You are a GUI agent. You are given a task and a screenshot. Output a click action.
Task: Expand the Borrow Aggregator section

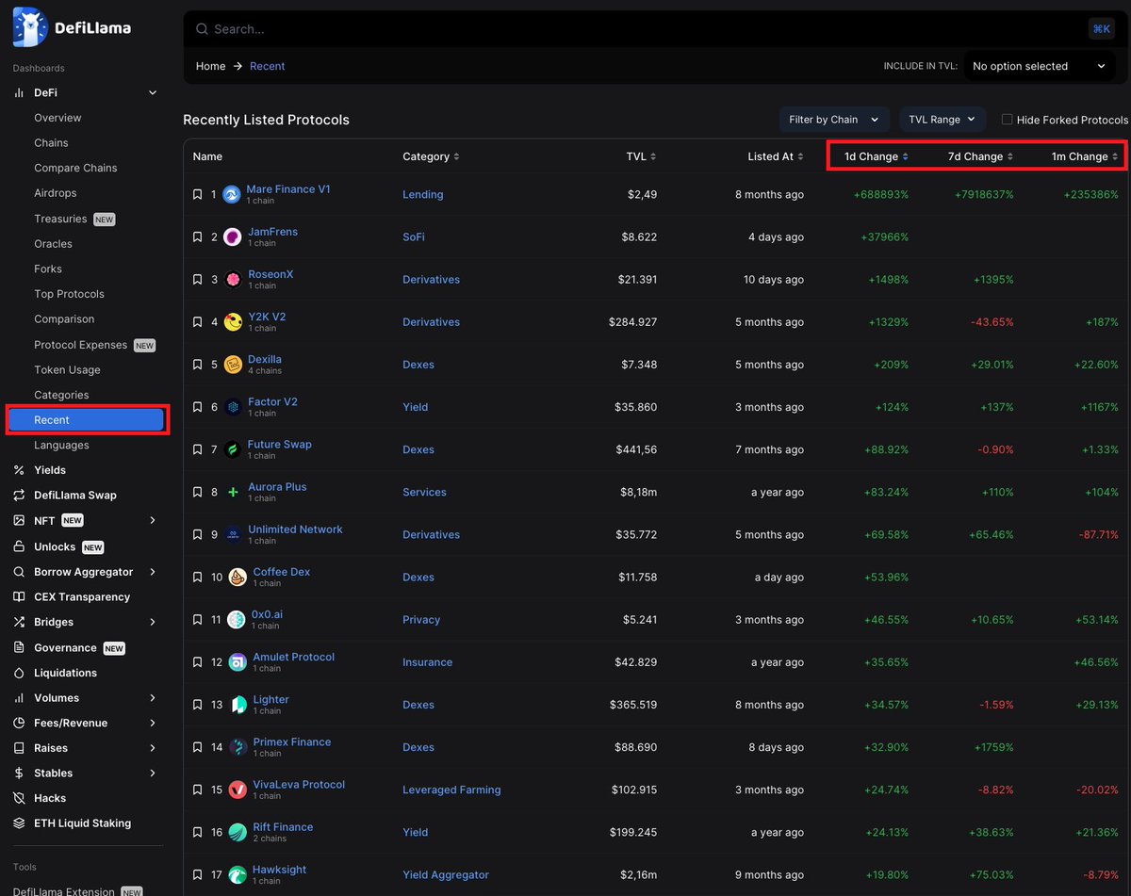point(153,572)
